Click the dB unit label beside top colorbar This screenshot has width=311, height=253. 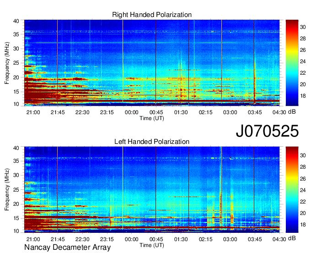292,112
